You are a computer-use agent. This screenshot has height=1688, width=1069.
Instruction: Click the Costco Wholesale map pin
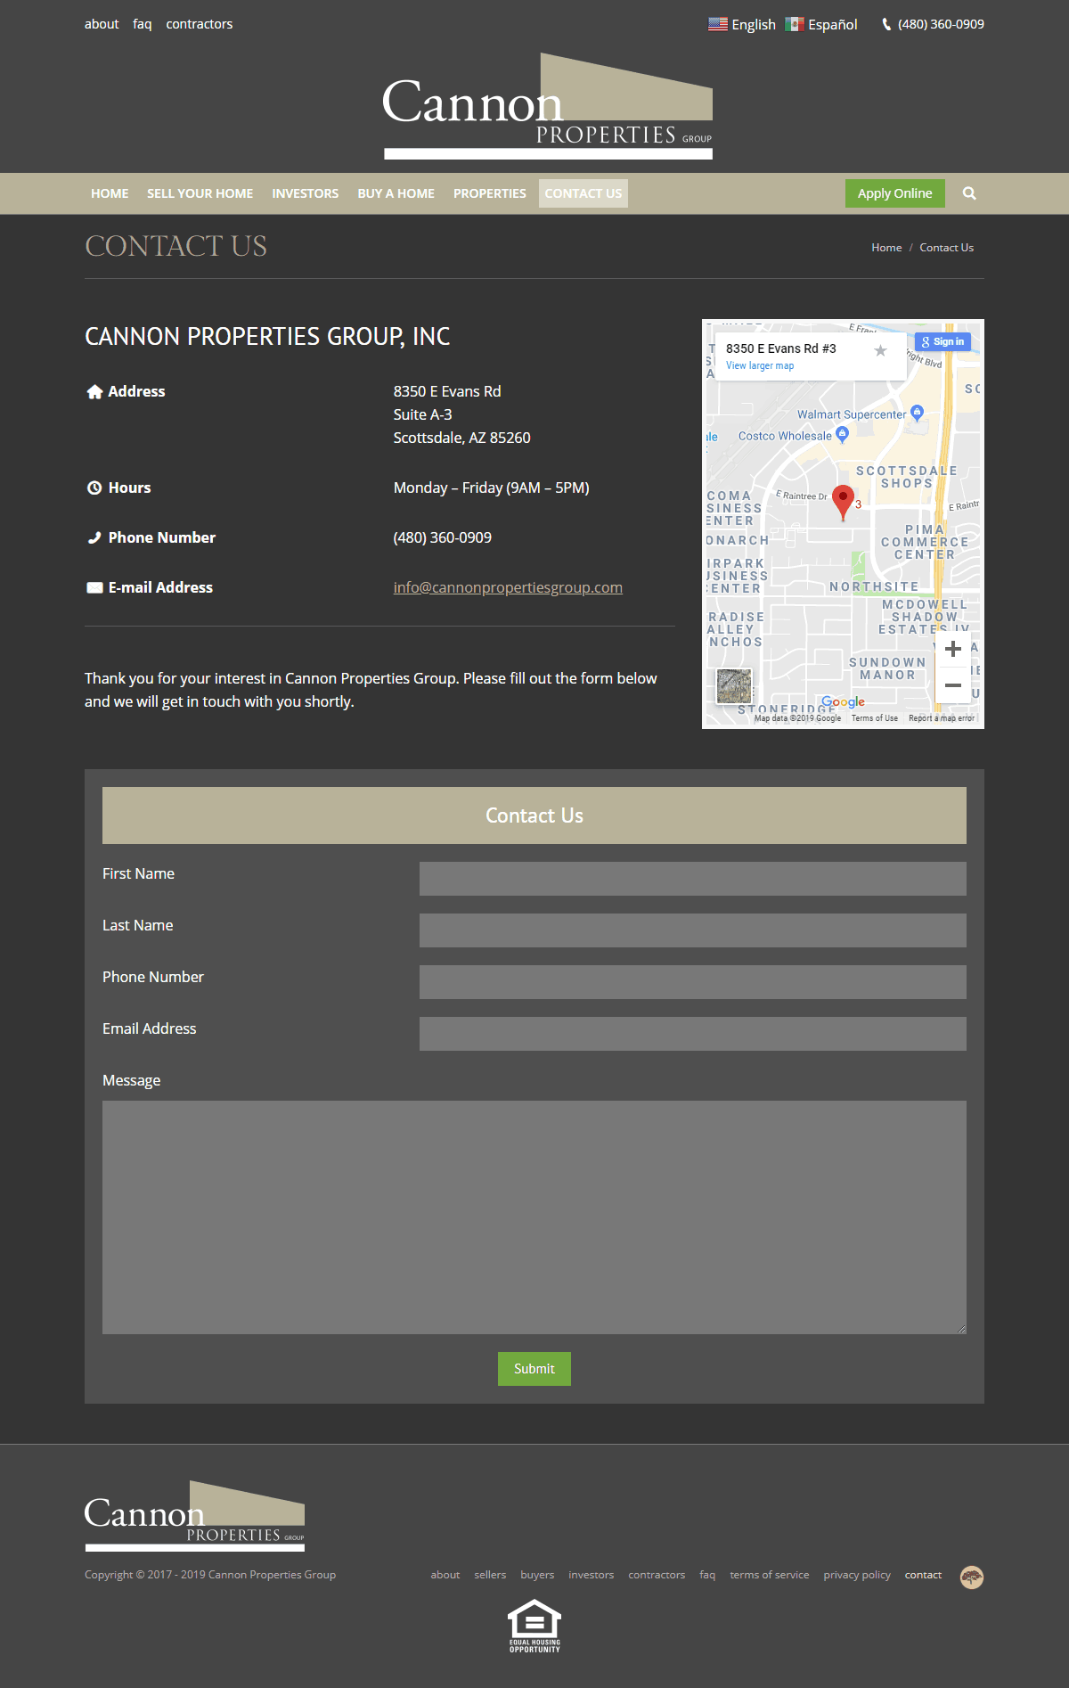click(843, 434)
